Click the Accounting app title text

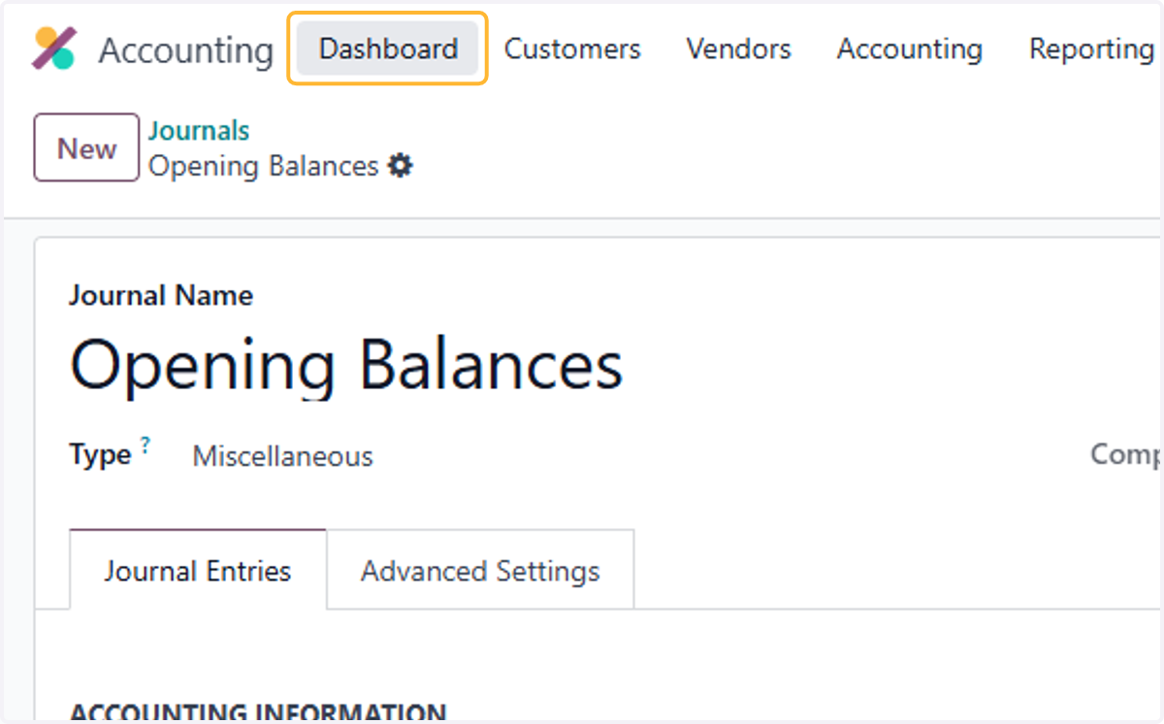click(x=186, y=49)
